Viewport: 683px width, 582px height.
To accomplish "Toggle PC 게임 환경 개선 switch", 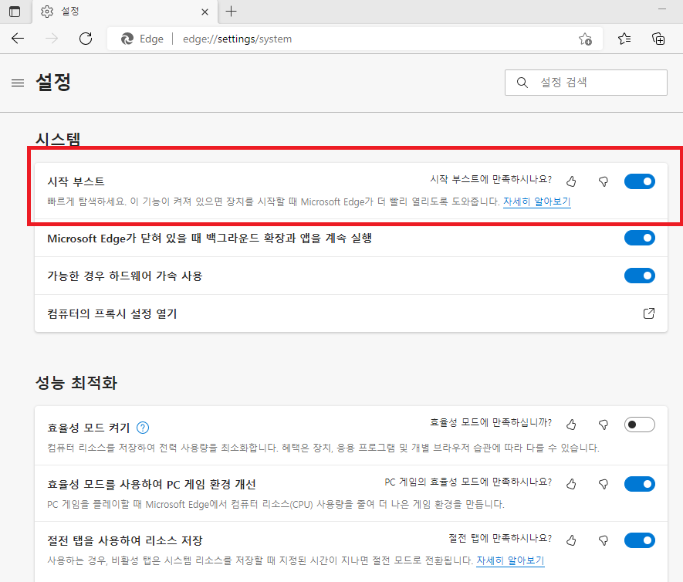I will tap(640, 483).
